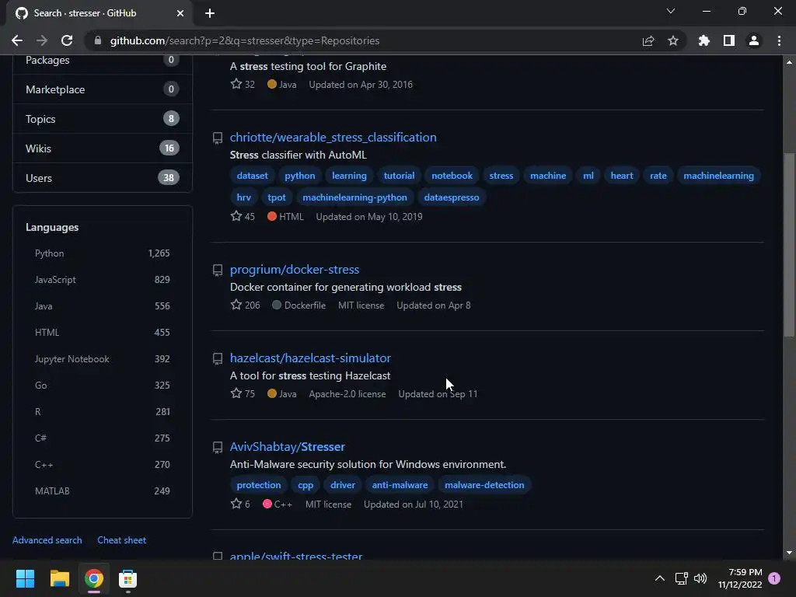Click the page vertical scrollbar thumb
Screen dimensions: 796x597
tap(789, 245)
